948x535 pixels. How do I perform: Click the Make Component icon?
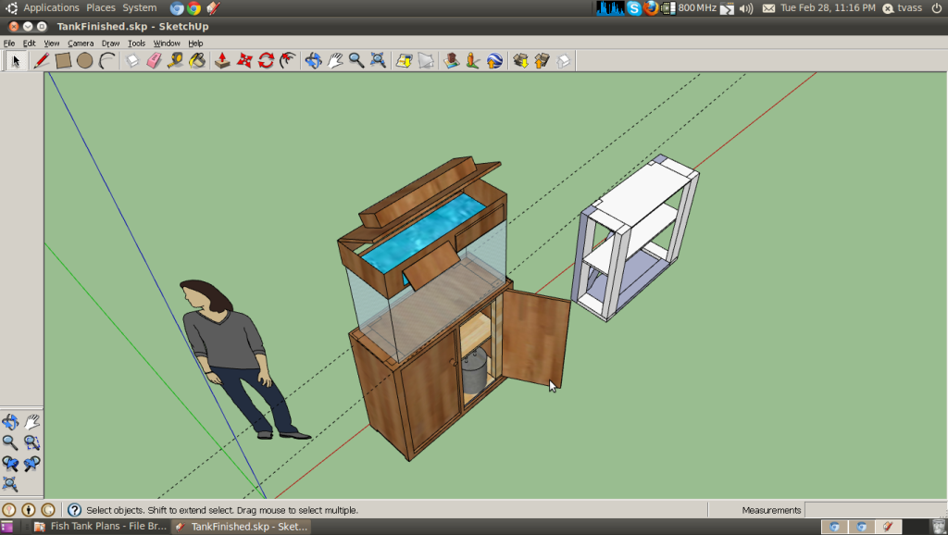131,60
